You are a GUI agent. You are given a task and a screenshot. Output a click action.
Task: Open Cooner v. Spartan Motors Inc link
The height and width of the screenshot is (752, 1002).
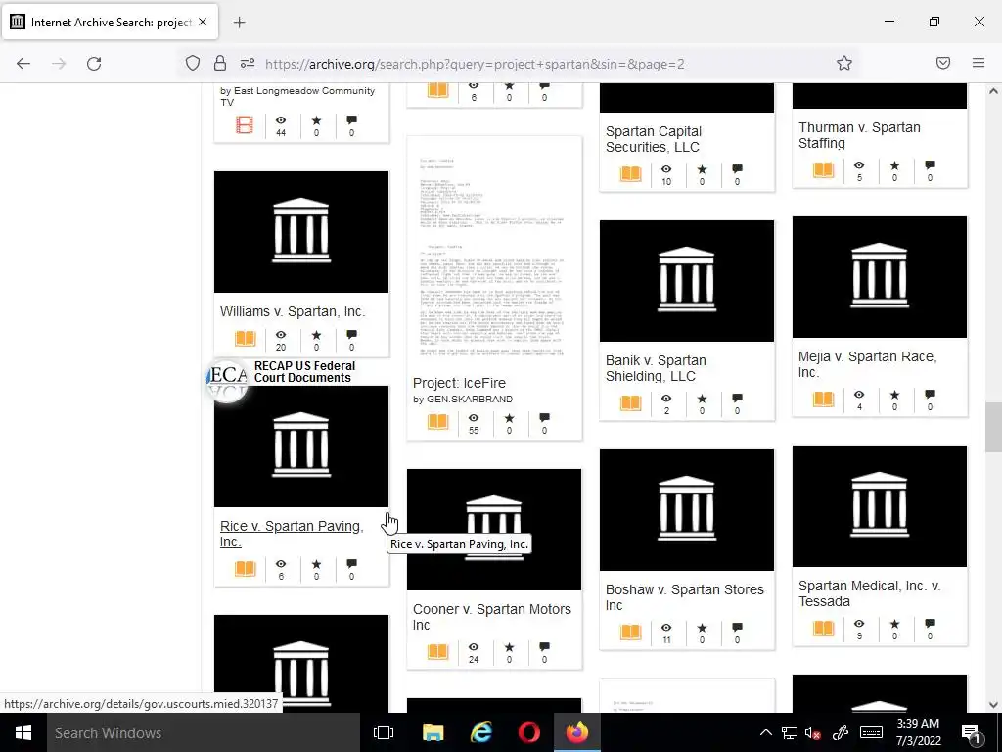tap(492, 617)
